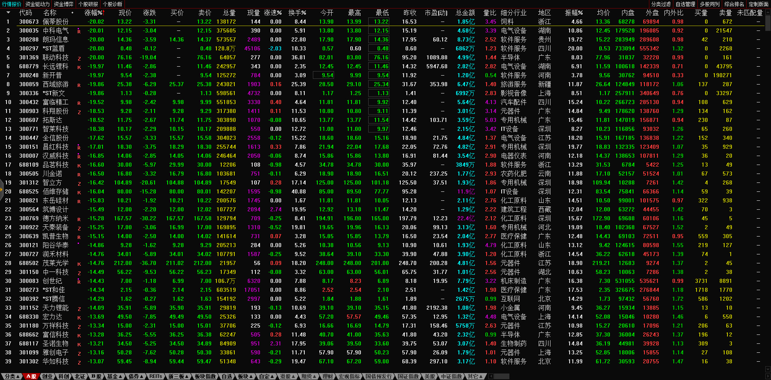Click the Z marker beside 联动科技
The width and height of the screenshot is (771, 380).
pyautogui.click(x=79, y=58)
